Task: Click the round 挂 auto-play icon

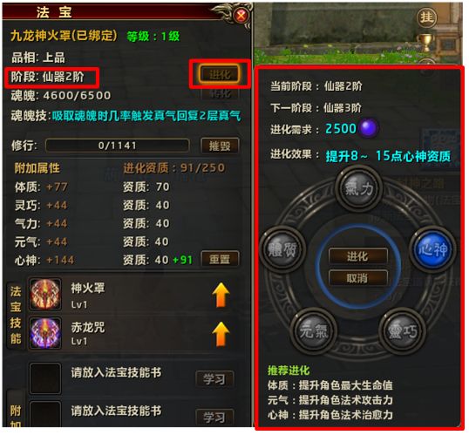Action: point(427,17)
